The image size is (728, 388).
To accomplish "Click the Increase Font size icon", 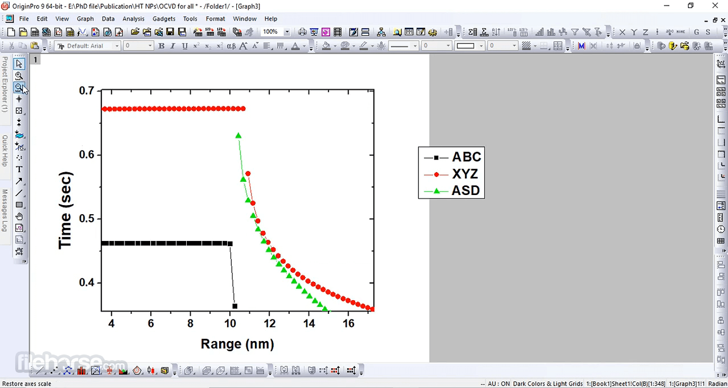I will point(243,46).
